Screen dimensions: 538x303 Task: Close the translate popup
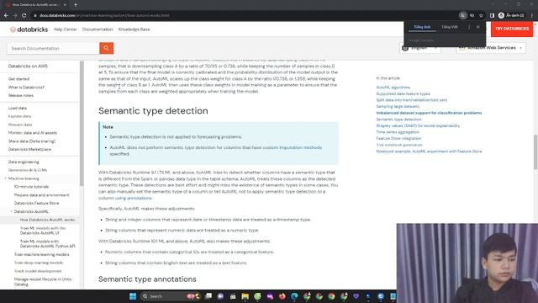[478, 27]
